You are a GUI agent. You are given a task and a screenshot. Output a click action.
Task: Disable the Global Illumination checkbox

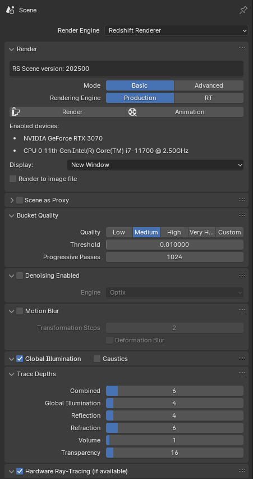click(20, 359)
